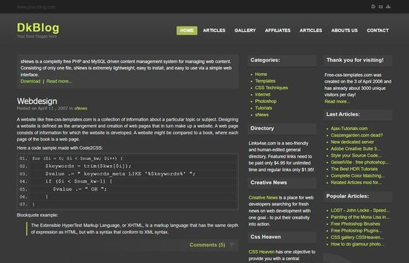
Task: Click the CSS Heaven inline link
Action: pyautogui.click(x=261, y=252)
